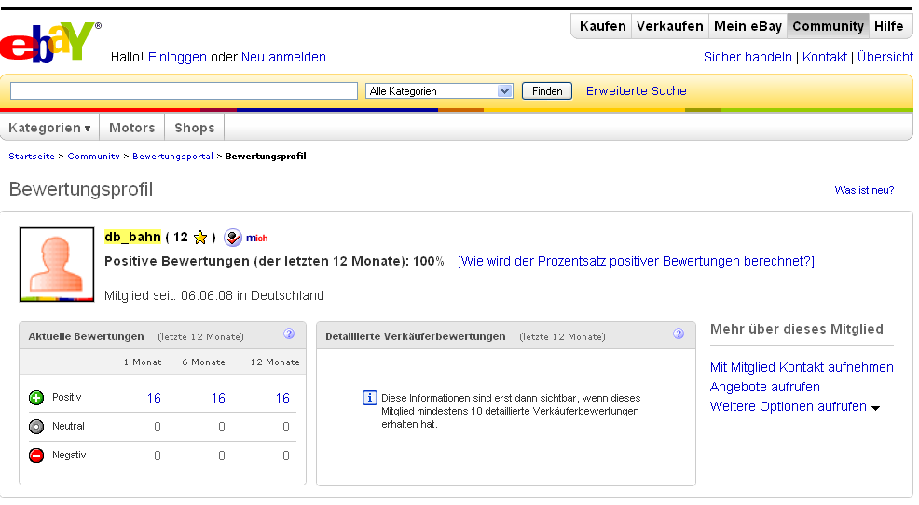919x505 pixels.
Task: Click 'Mitglied seit: 06.06.08 in Deutschland' text
Action: (x=214, y=295)
